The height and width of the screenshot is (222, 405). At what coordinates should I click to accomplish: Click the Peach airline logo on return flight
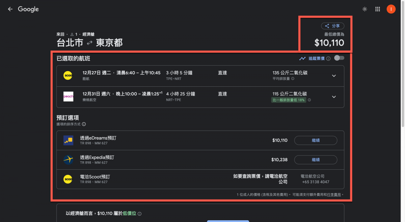tap(68, 96)
